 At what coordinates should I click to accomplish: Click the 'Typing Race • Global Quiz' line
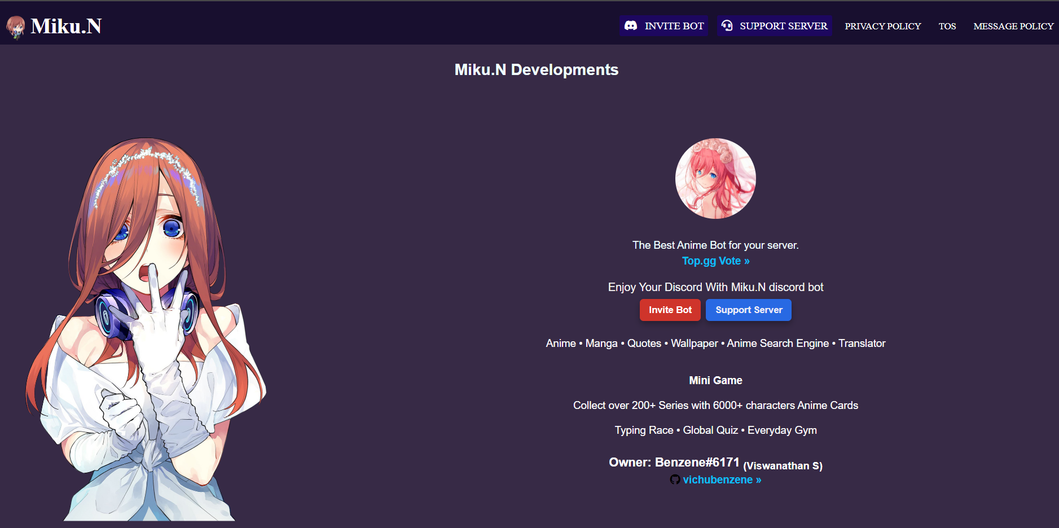(x=715, y=430)
